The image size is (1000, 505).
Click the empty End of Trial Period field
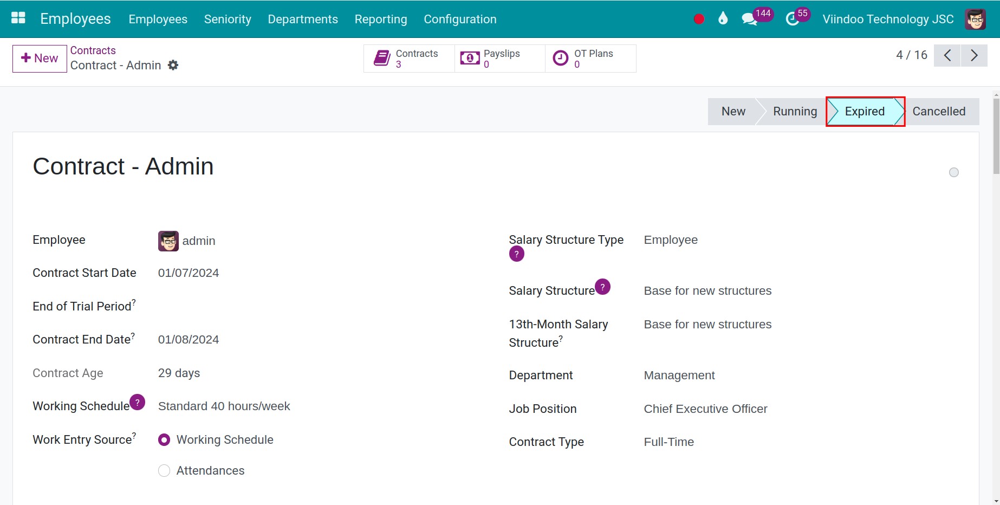[x=320, y=307]
